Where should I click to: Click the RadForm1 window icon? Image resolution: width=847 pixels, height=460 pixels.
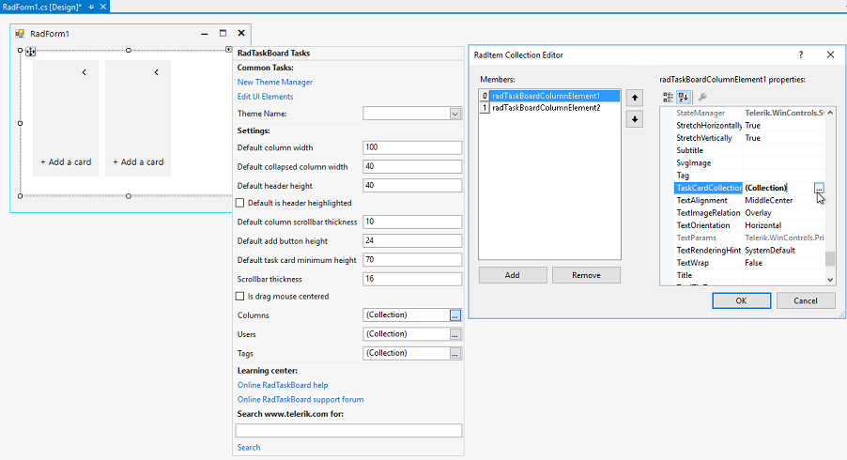(x=20, y=34)
